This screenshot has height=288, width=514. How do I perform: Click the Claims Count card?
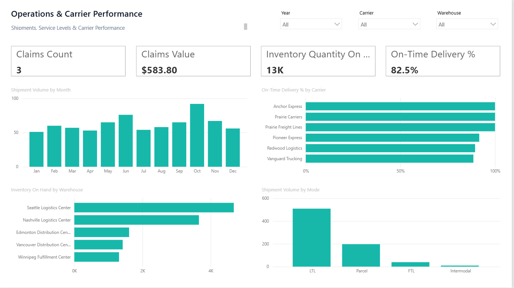[68, 61]
